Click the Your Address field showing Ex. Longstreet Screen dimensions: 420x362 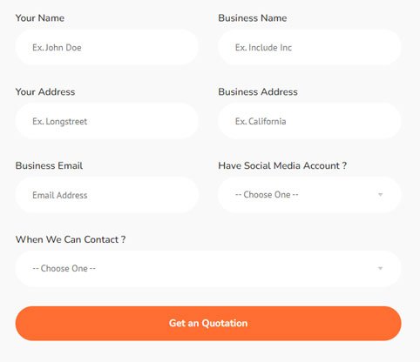(x=107, y=121)
